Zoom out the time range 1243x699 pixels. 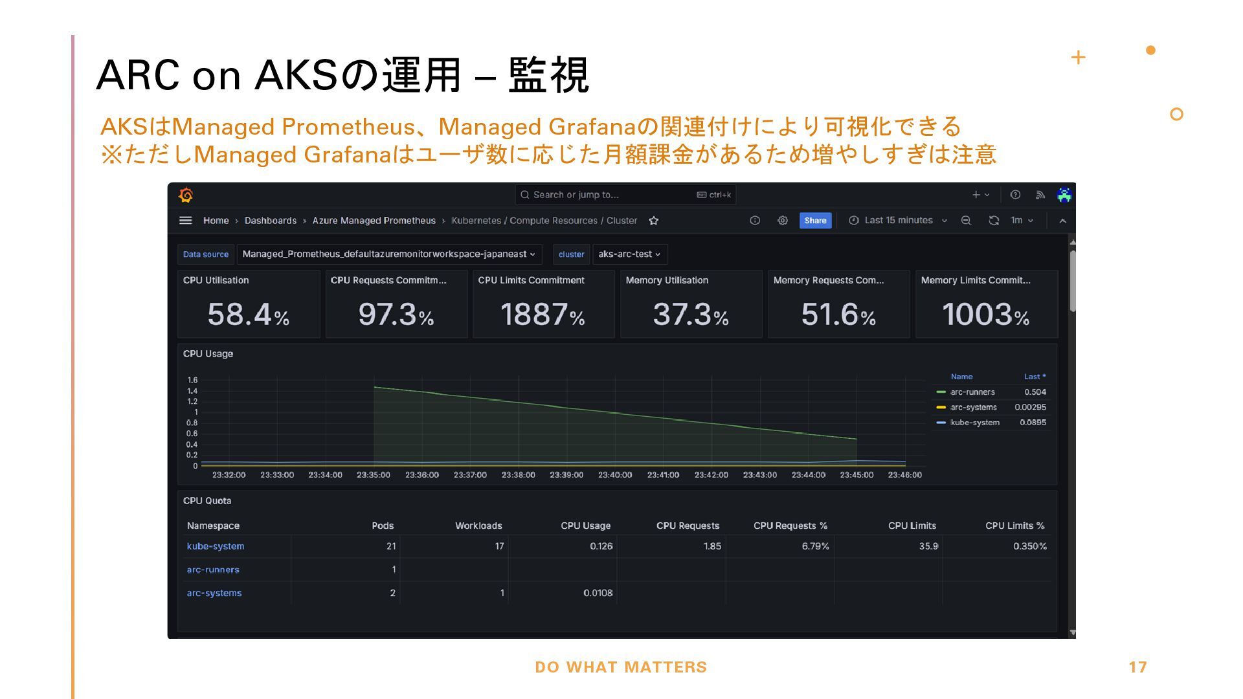pyautogui.click(x=966, y=221)
